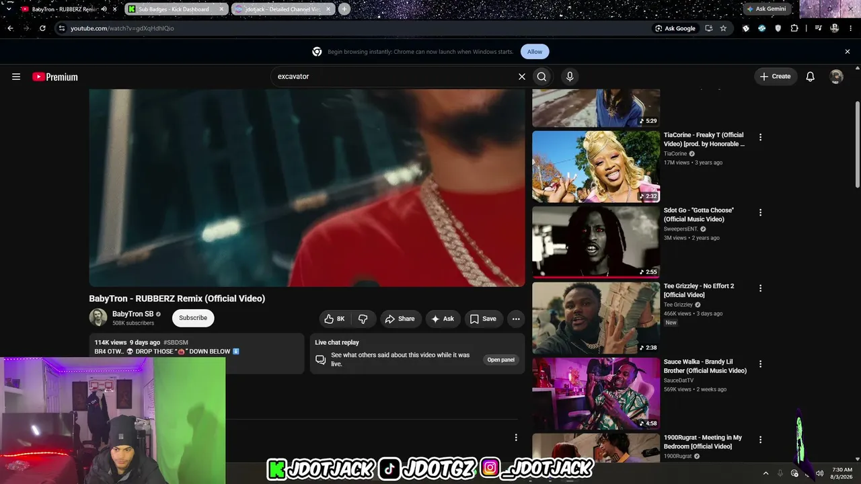Open the Chrome three-dot menu
This screenshot has height=484, width=861.
(851, 28)
